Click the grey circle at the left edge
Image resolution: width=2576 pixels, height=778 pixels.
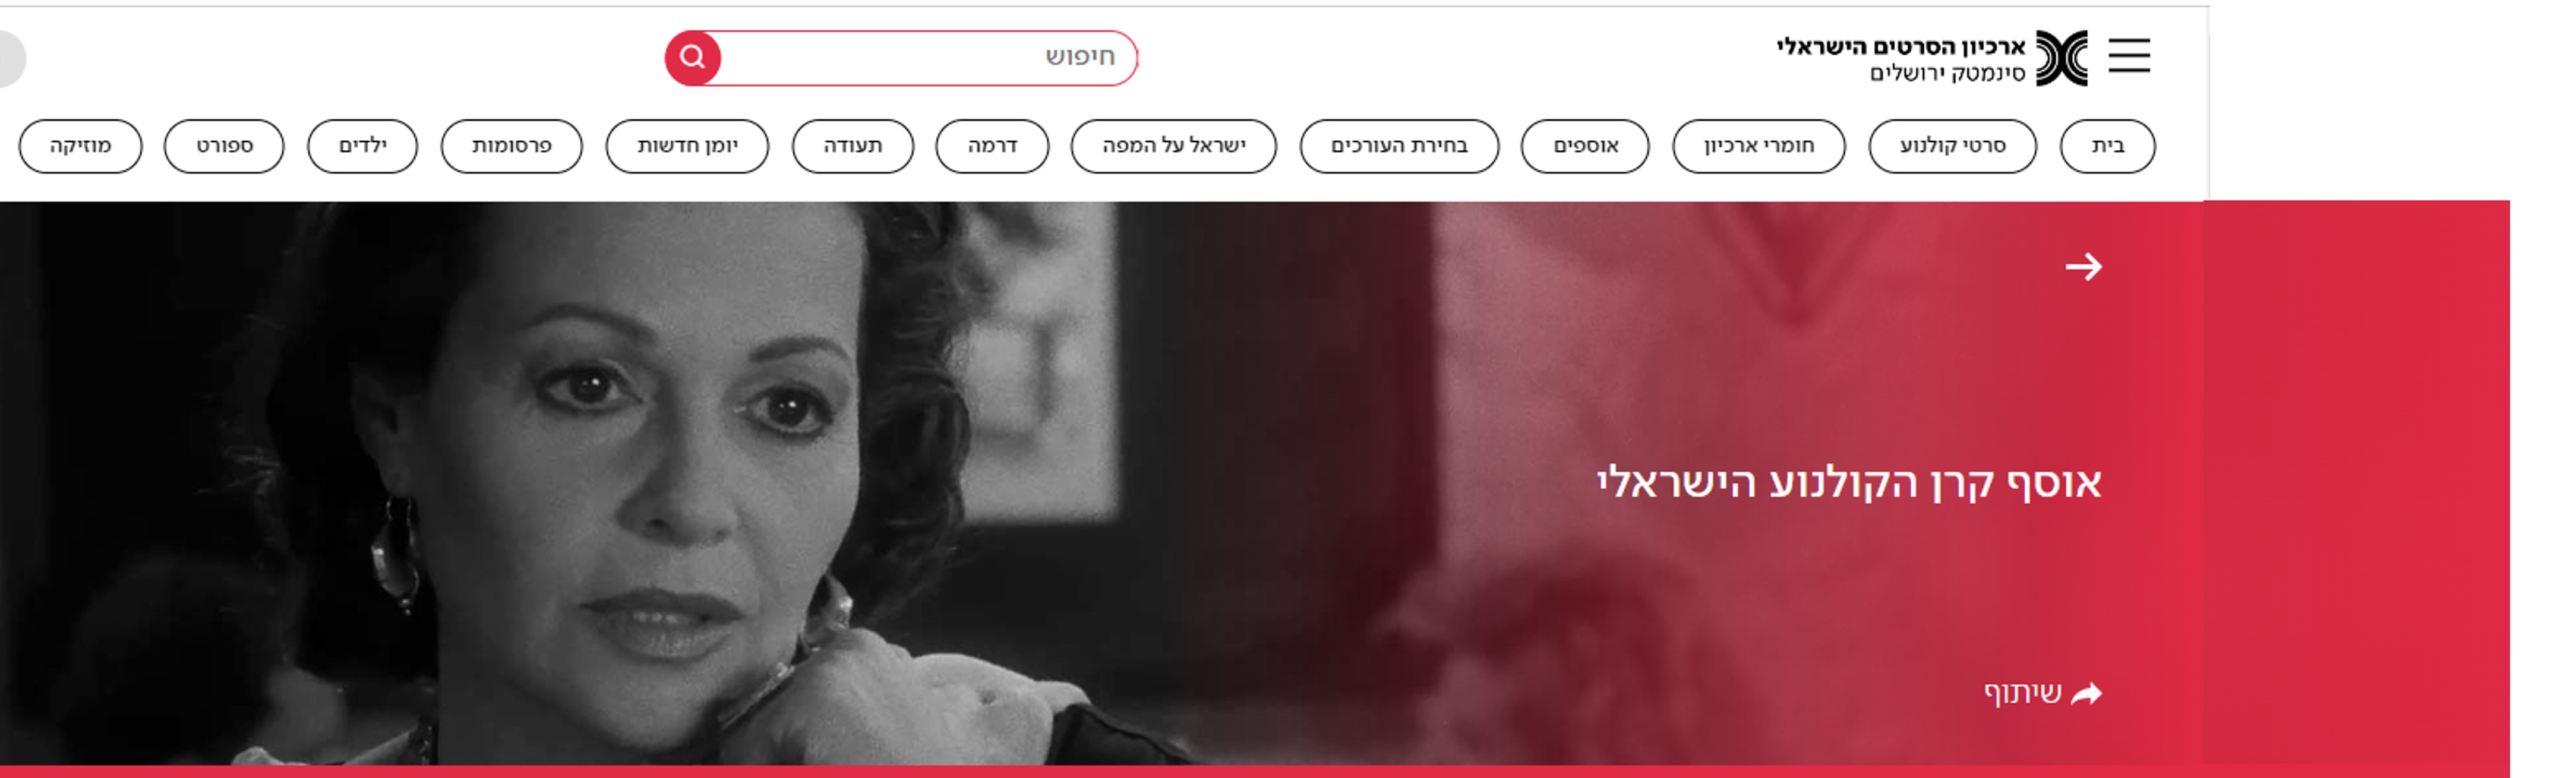pos(10,59)
